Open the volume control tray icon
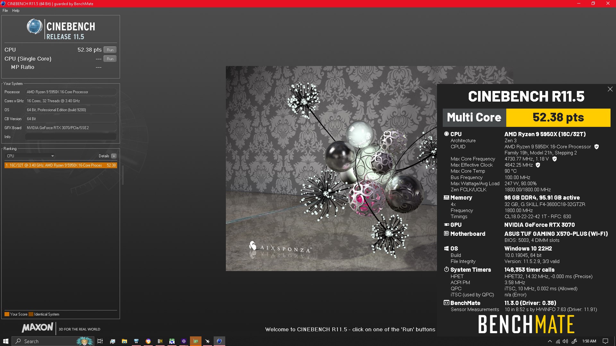This screenshot has width=616, height=346. pyautogui.click(x=565, y=341)
